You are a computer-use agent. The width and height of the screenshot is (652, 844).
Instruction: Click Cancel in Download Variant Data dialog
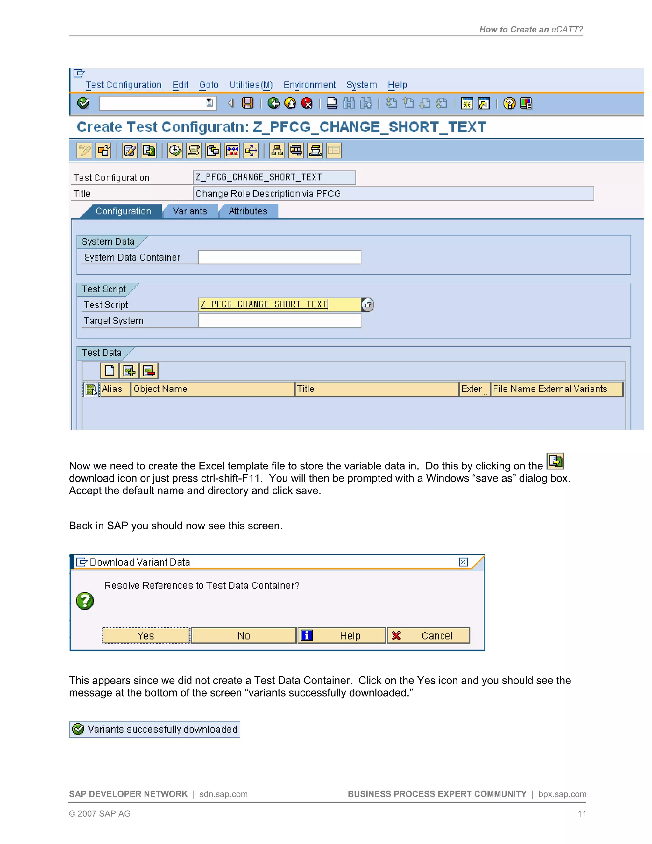click(429, 636)
